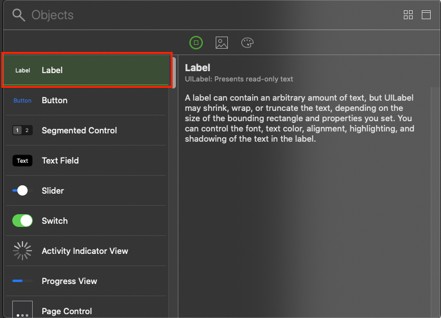This screenshot has width=441, height=318.
Task: Select the Objects library tab icon
Action: coord(196,43)
